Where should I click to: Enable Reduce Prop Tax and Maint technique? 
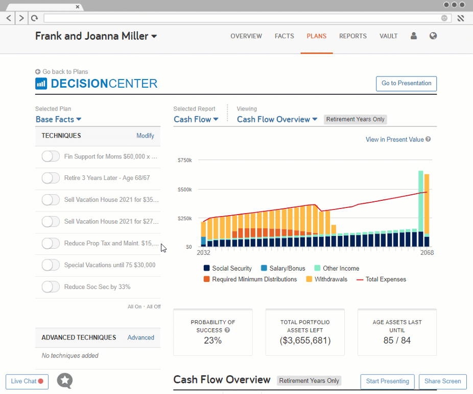click(x=51, y=243)
